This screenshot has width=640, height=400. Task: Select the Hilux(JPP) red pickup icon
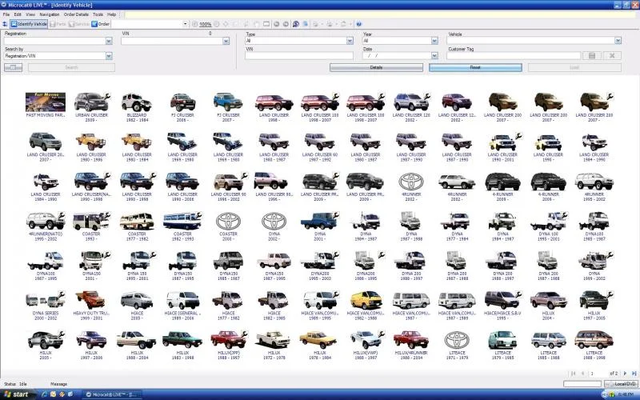click(x=229, y=339)
